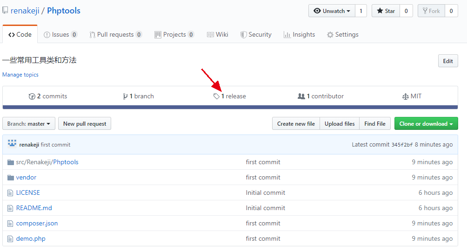Star this repository
Viewport: 467px width, 250px height.
pos(386,11)
